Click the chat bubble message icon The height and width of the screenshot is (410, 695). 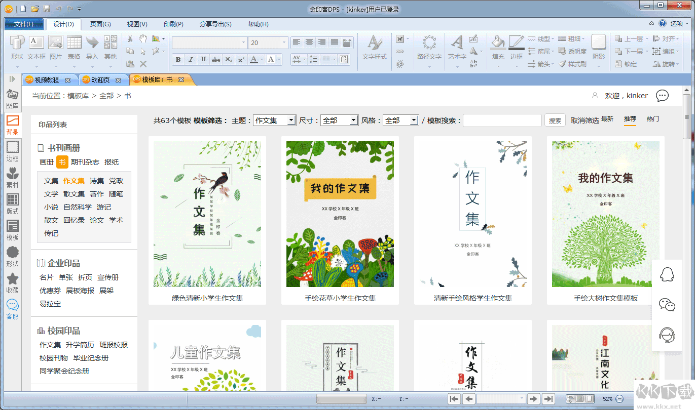coord(662,96)
